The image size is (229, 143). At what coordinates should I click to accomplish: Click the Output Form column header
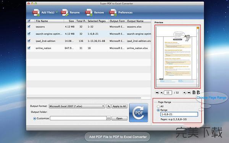118,21
